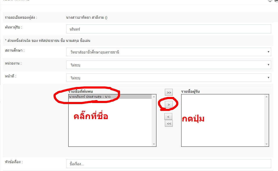Click the ค้นหาผู้รับ search input field
Viewport: 278px width, 171px height.
coord(169,29)
